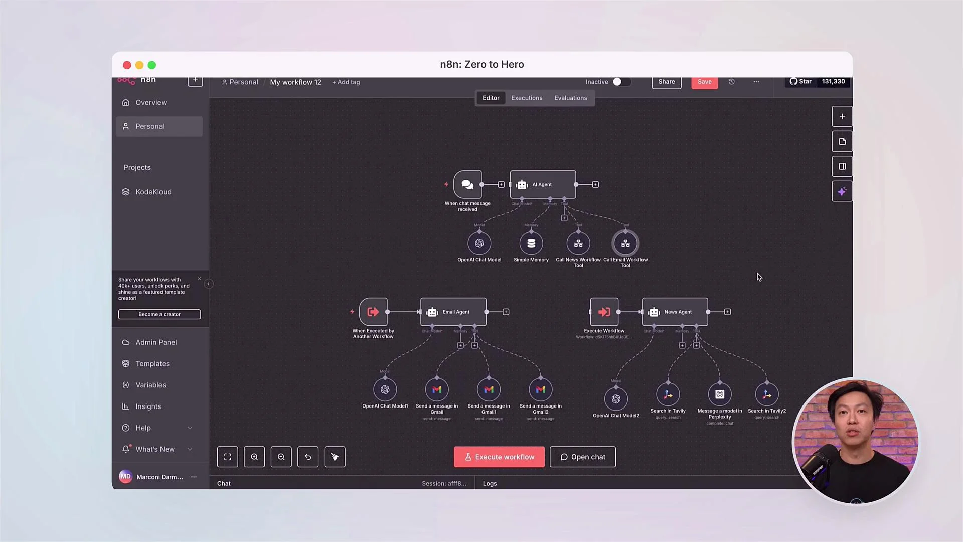Expand the What's New chevron
This screenshot has width=963, height=542.
(190, 449)
